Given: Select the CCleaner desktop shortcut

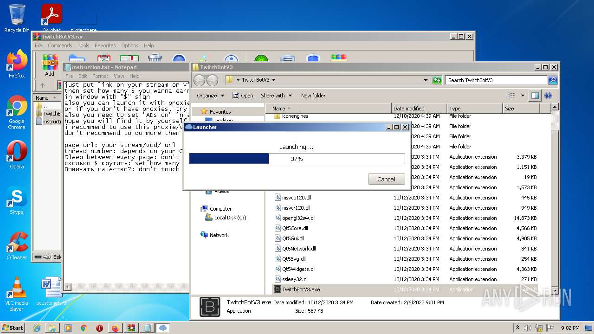Looking at the screenshot, I should 17,246.
